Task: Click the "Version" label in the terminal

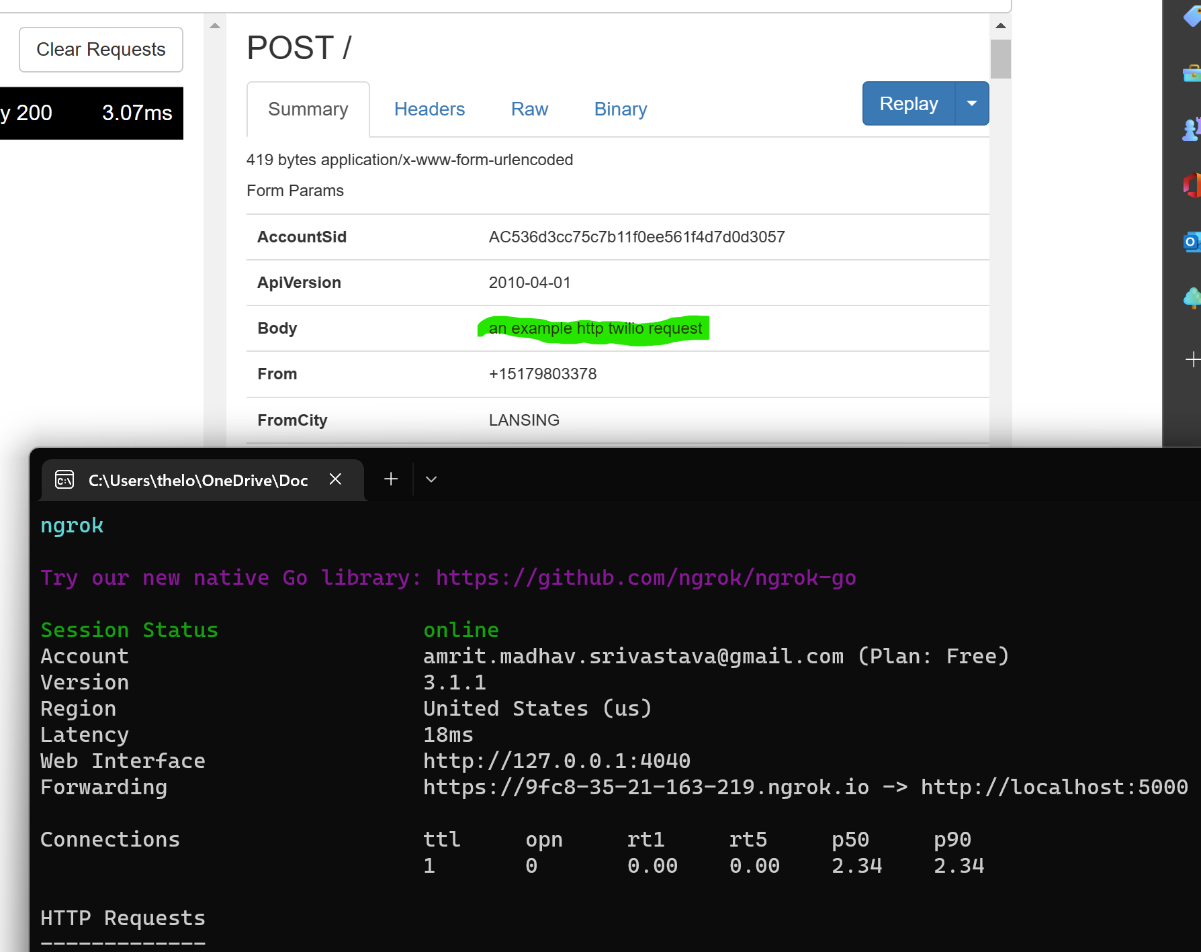Action: (x=85, y=682)
